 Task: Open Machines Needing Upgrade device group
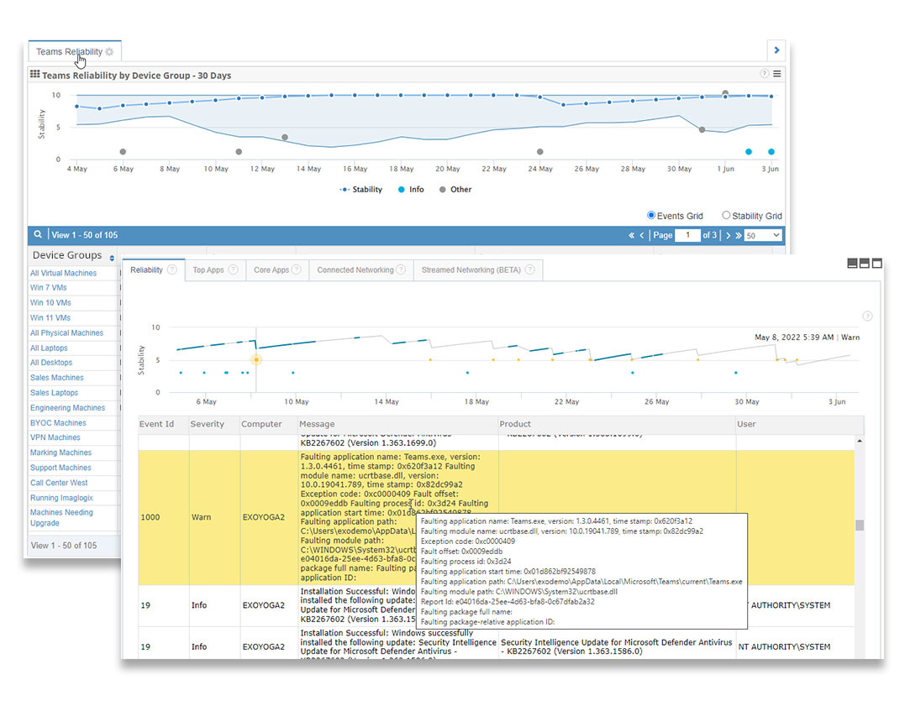(61, 518)
